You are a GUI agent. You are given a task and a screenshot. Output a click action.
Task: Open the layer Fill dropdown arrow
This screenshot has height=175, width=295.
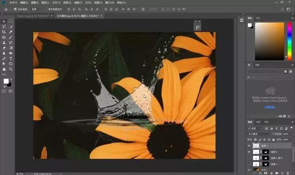click(x=290, y=140)
